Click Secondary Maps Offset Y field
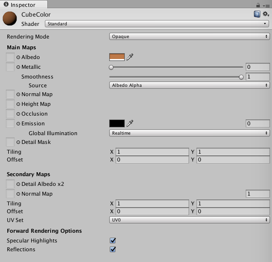Image resolution: width=272 pixels, height=262 pixels. 233,211
